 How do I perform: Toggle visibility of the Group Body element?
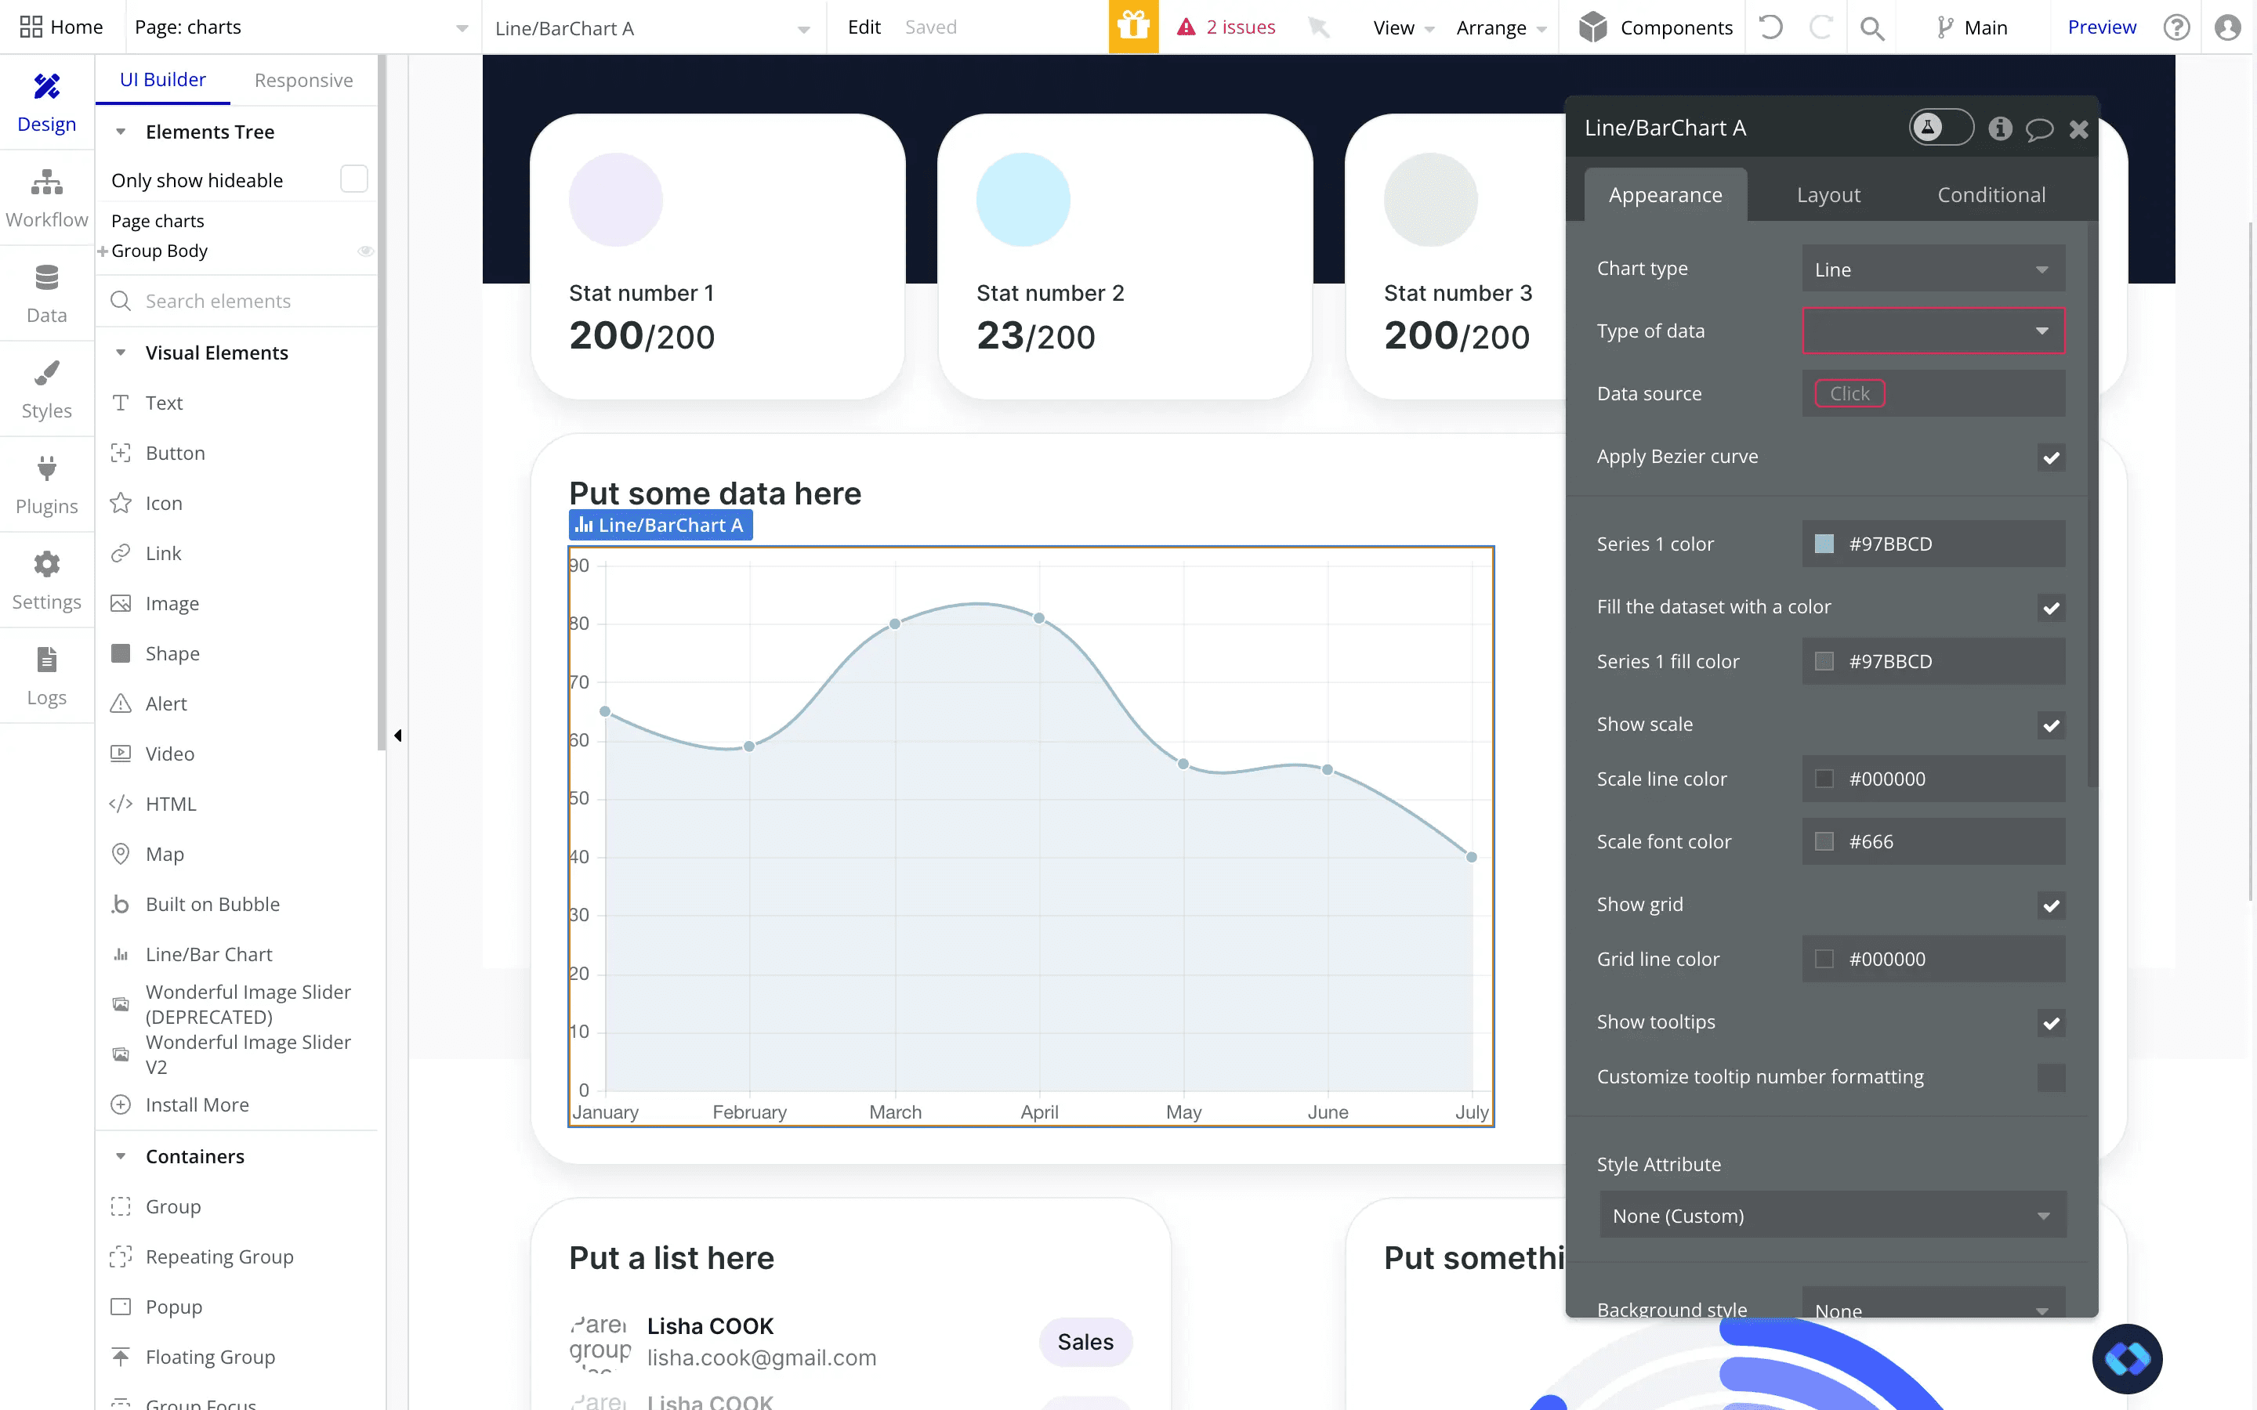(x=364, y=251)
